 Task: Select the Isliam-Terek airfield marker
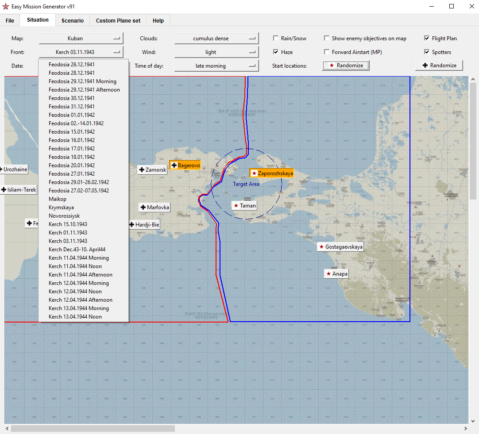pos(19,190)
